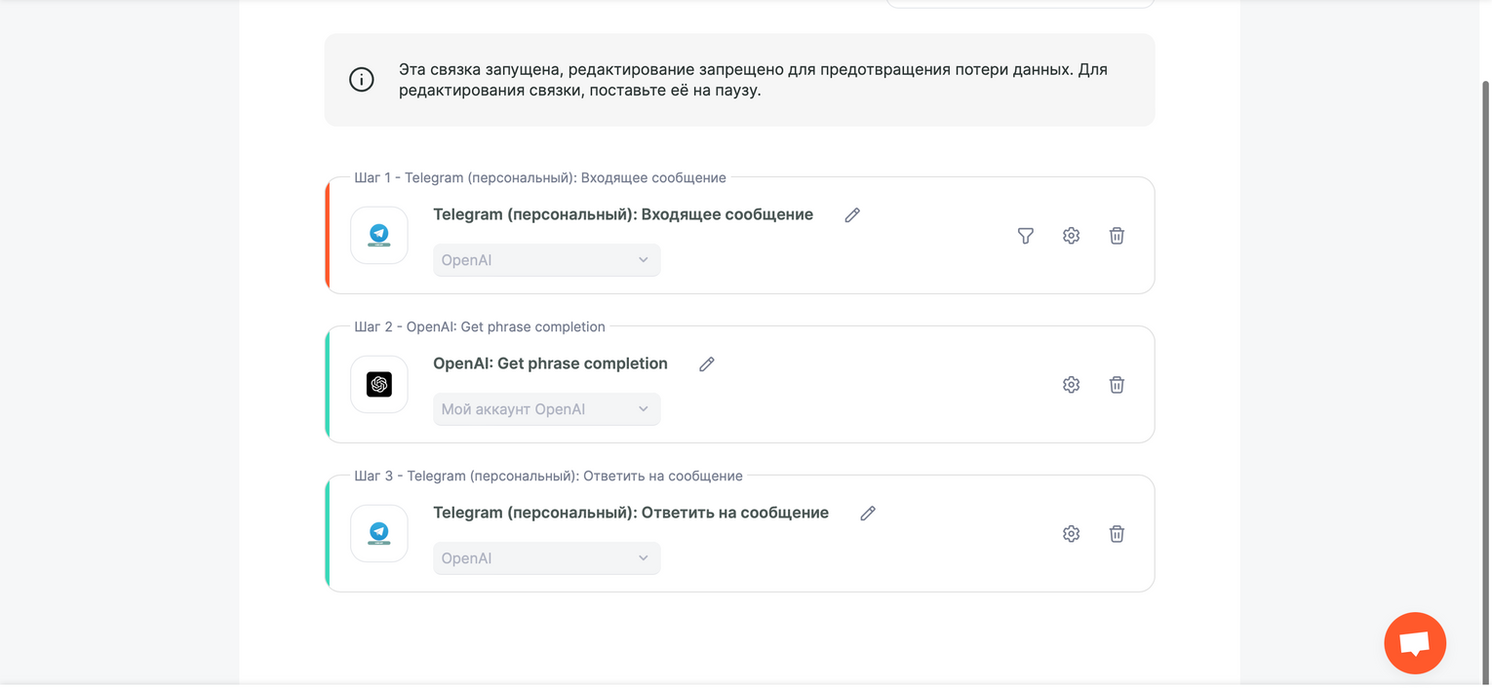1492x688 pixels.
Task: Rename Step 1 with the pencil icon
Action: 852,215
